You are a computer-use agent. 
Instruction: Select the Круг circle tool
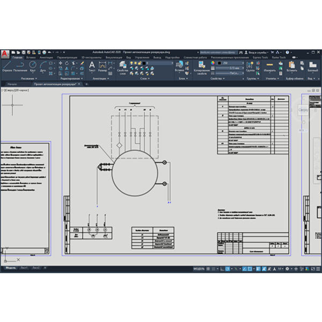pos(33,67)
